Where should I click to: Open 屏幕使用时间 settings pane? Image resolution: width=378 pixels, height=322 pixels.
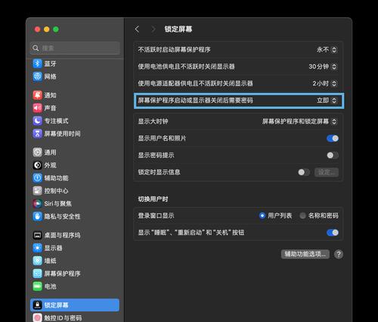[x=75, y=134]
